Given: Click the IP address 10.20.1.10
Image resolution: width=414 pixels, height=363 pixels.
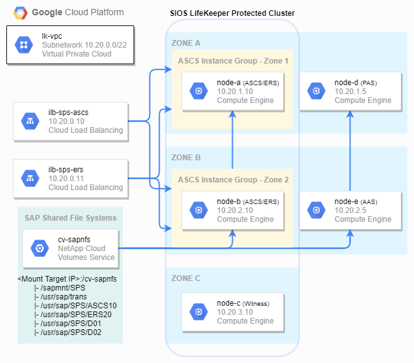Looking at the screenshot, I should click(x=235, y=92).
